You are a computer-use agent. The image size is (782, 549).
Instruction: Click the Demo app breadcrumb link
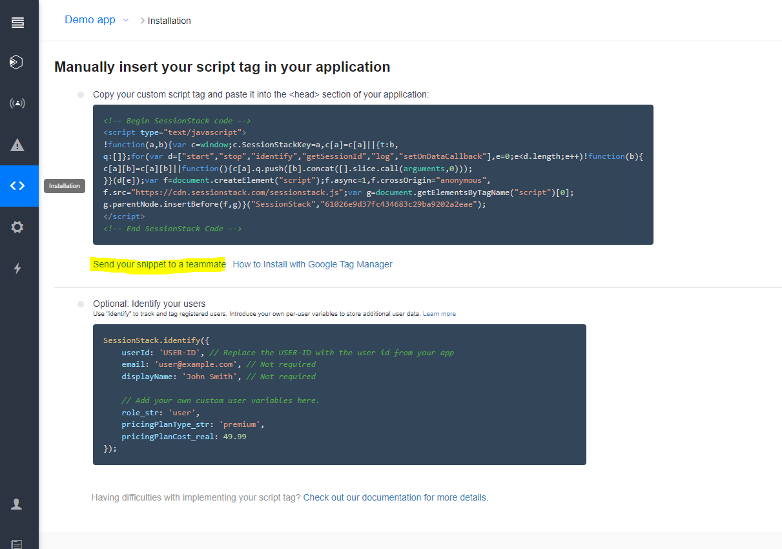90,20
